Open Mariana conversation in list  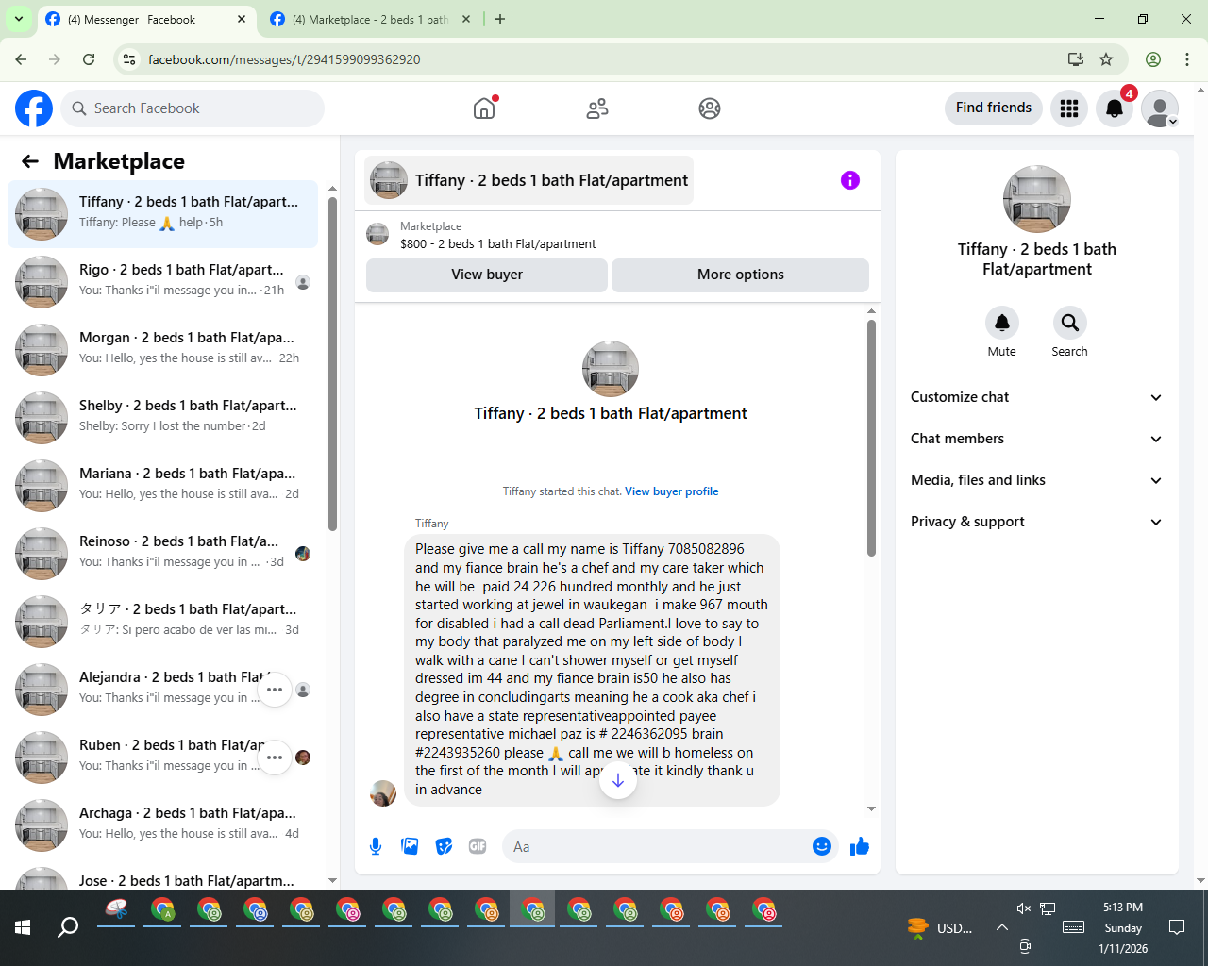[163, 486]
